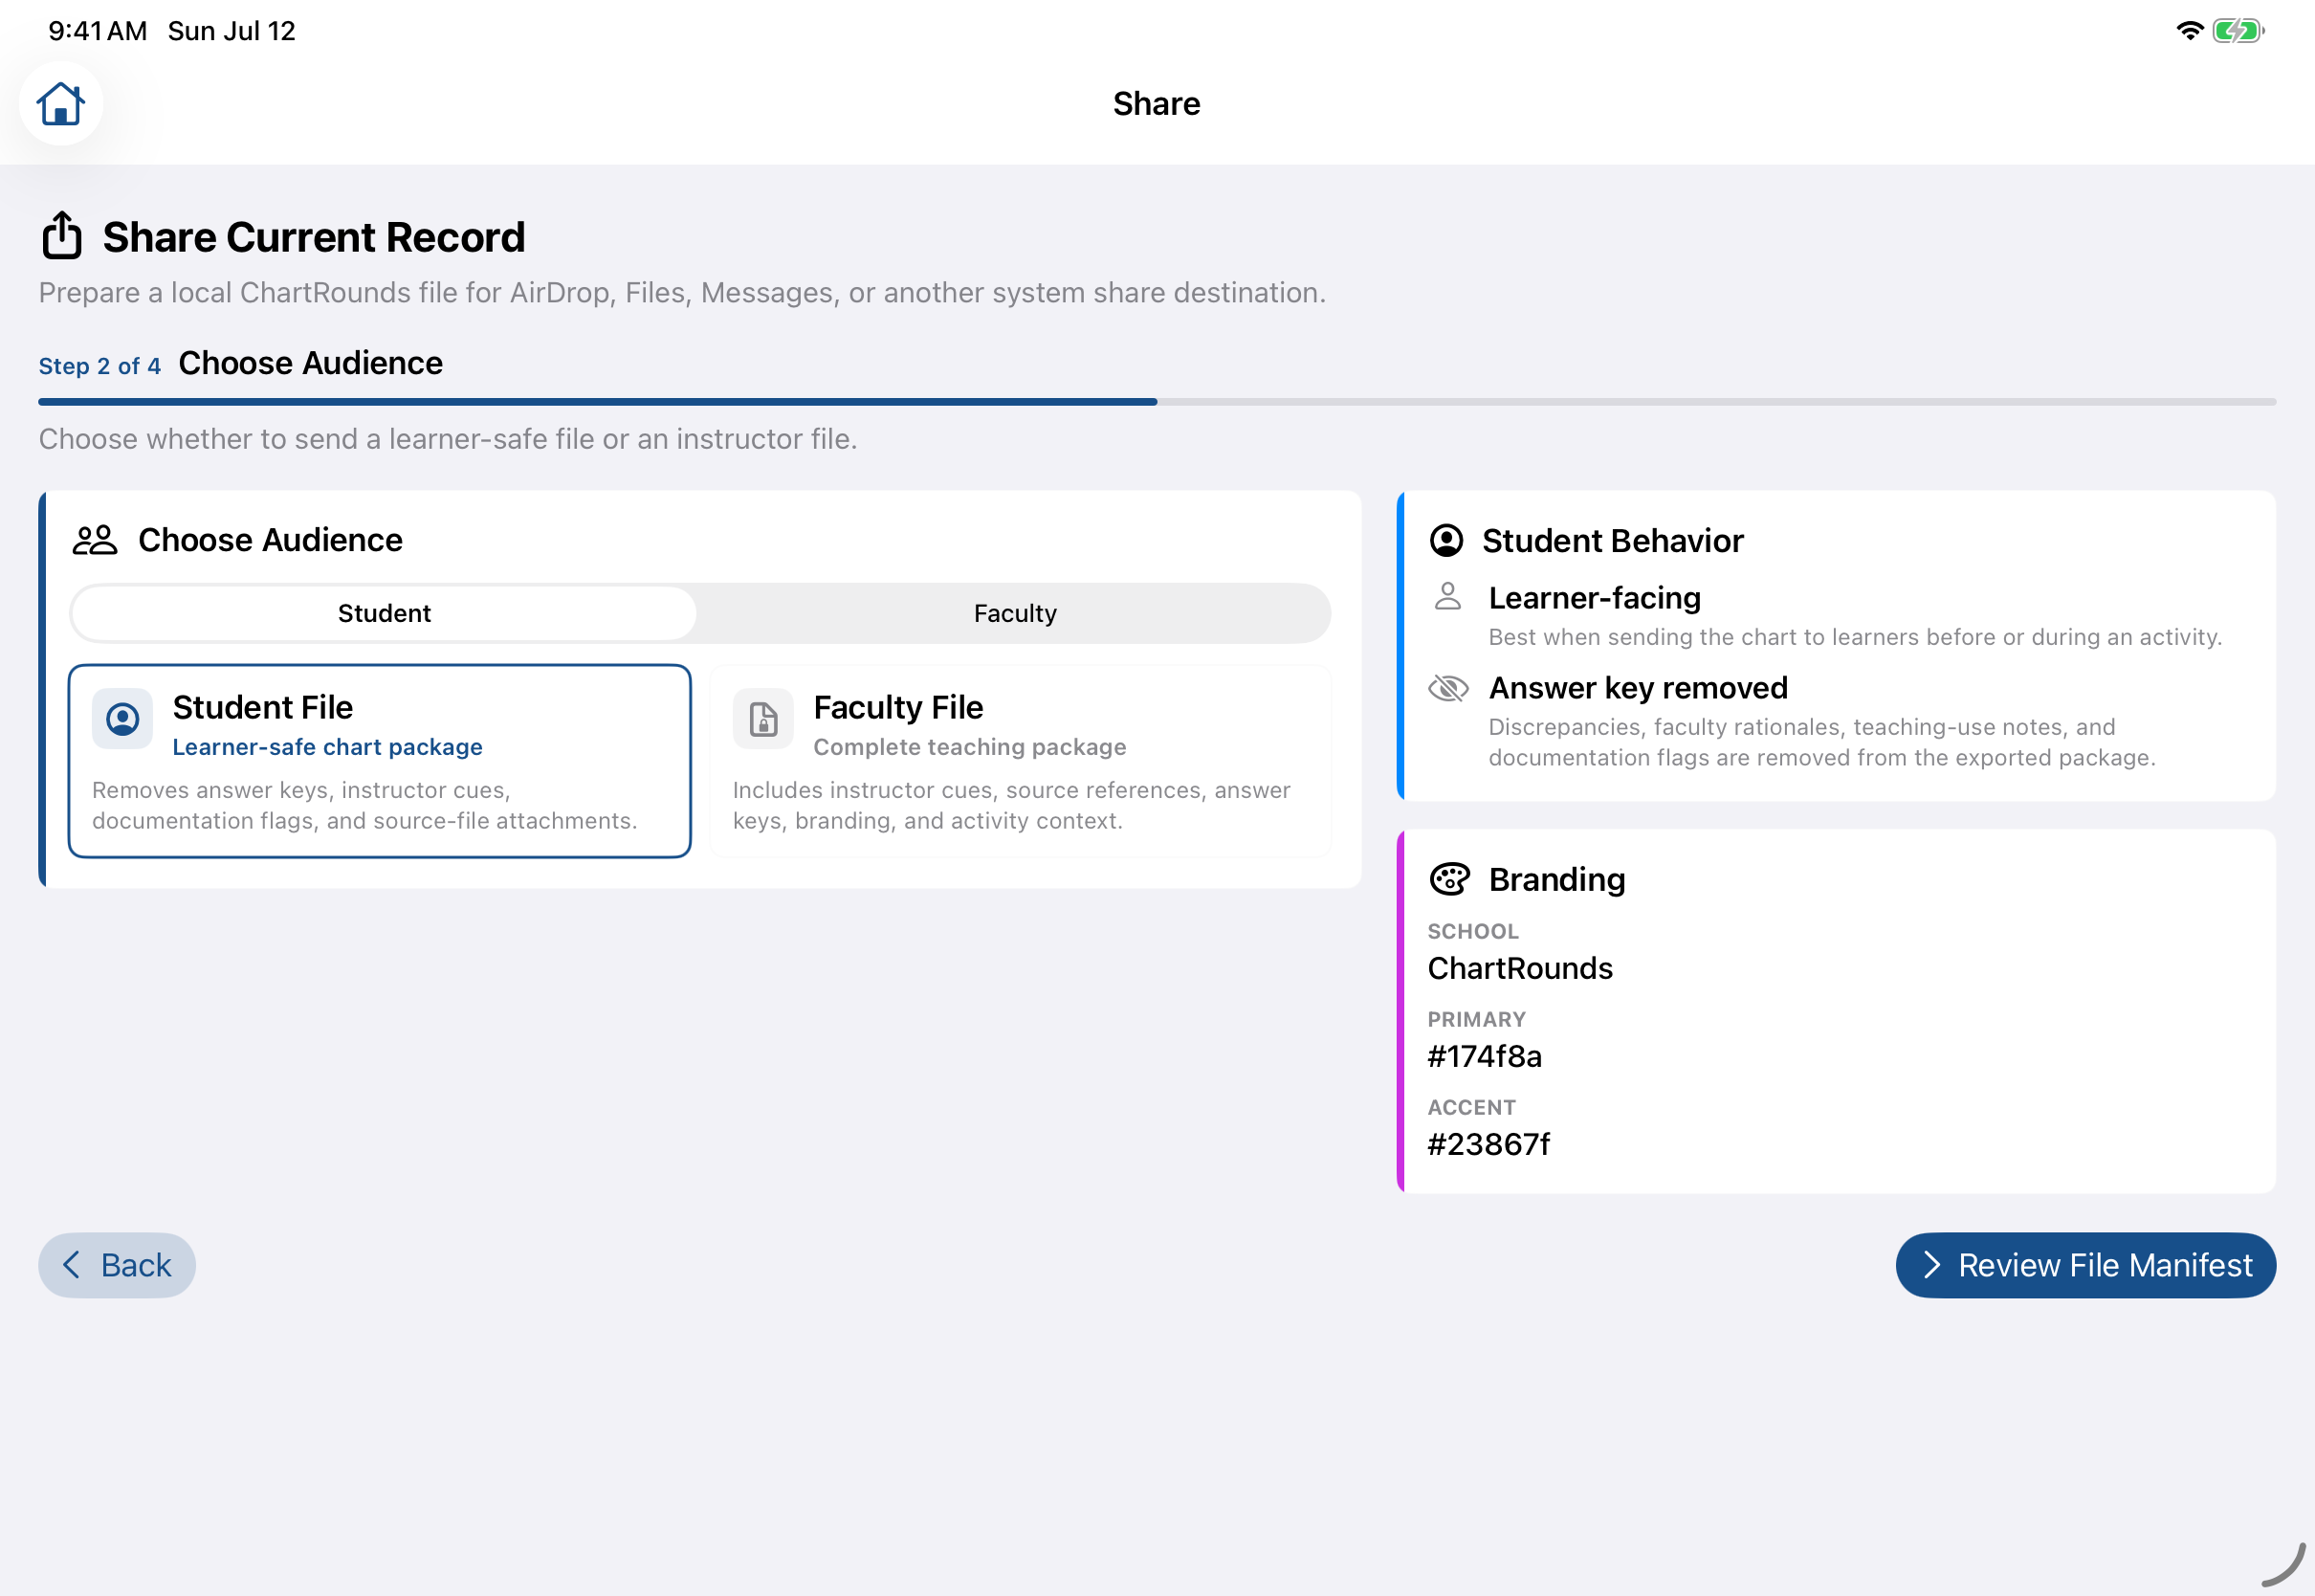Viewport: 2315px width, 1596px height.
Task: Go to the Home screen icon
Action: (x=60, y=104)
